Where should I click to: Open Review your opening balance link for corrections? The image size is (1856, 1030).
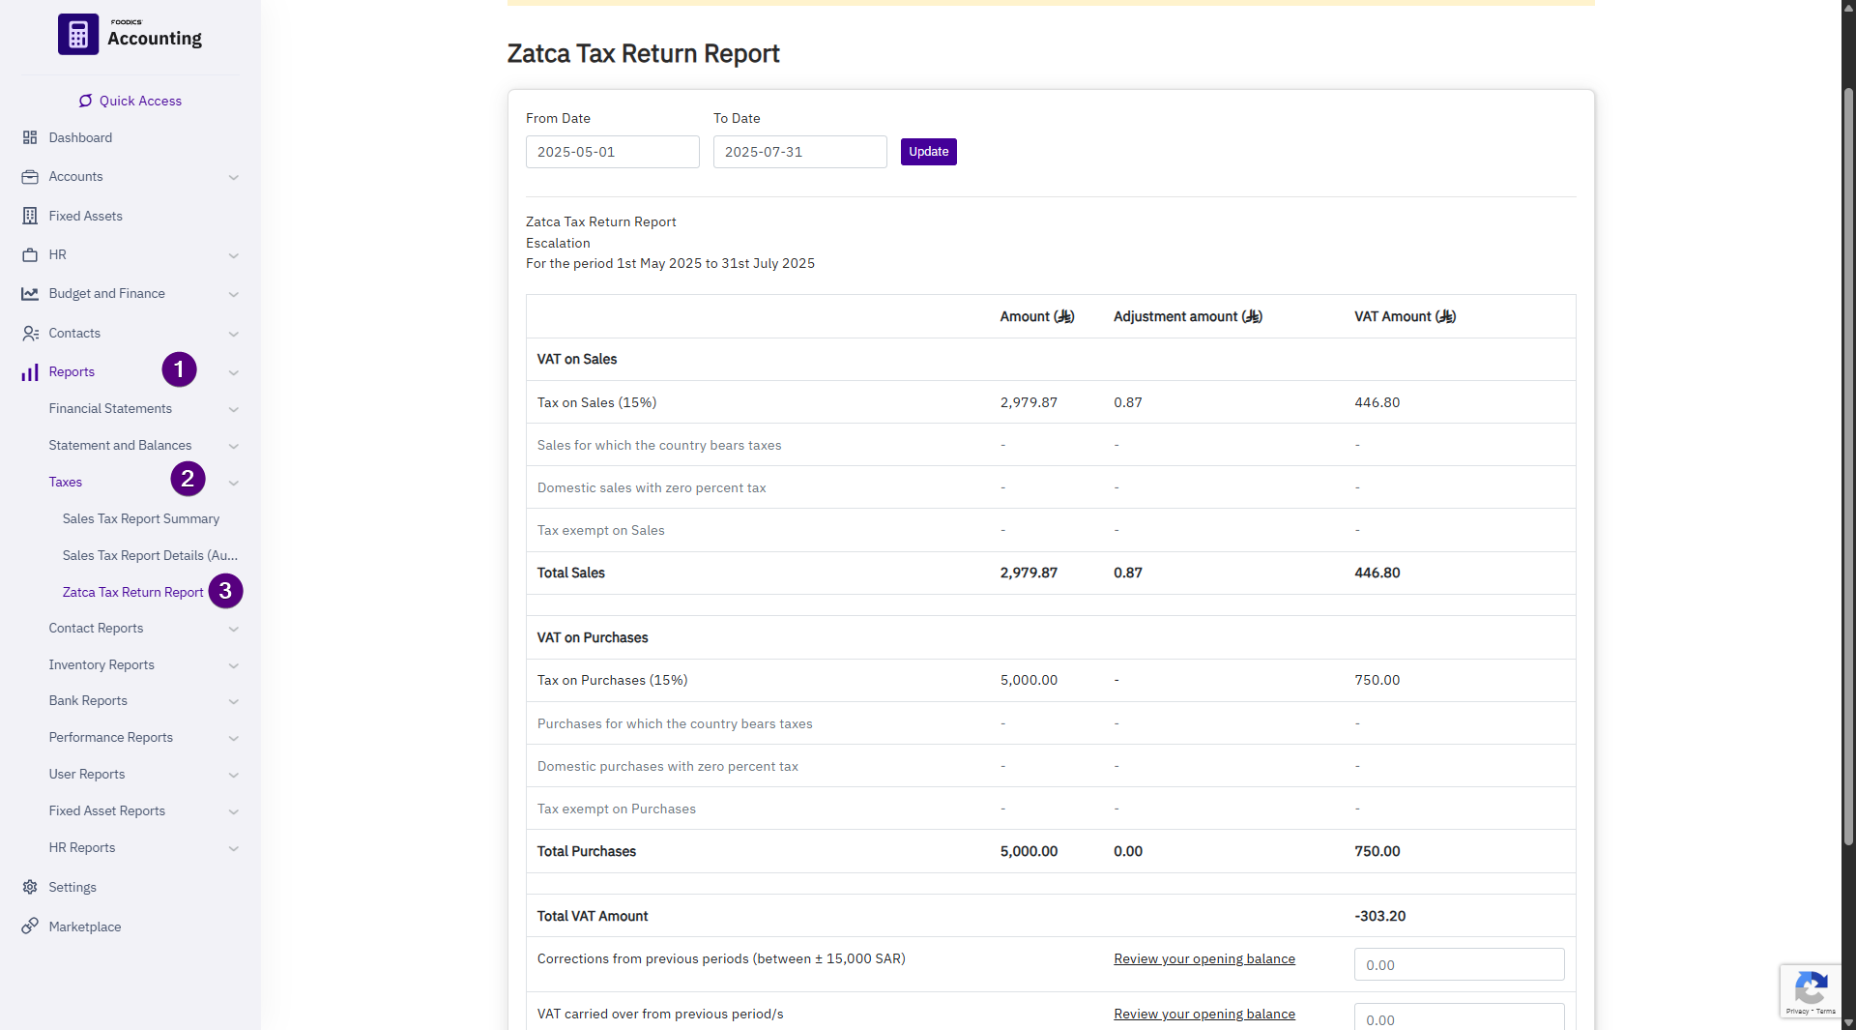pyautogui.click(x=1203, y=958)
